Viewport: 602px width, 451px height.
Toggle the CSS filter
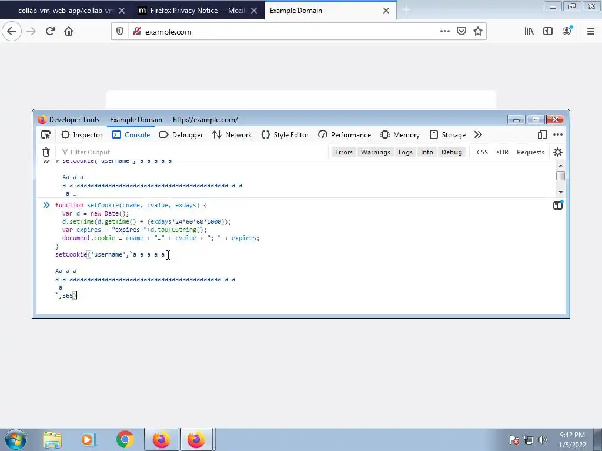[482, 152]
